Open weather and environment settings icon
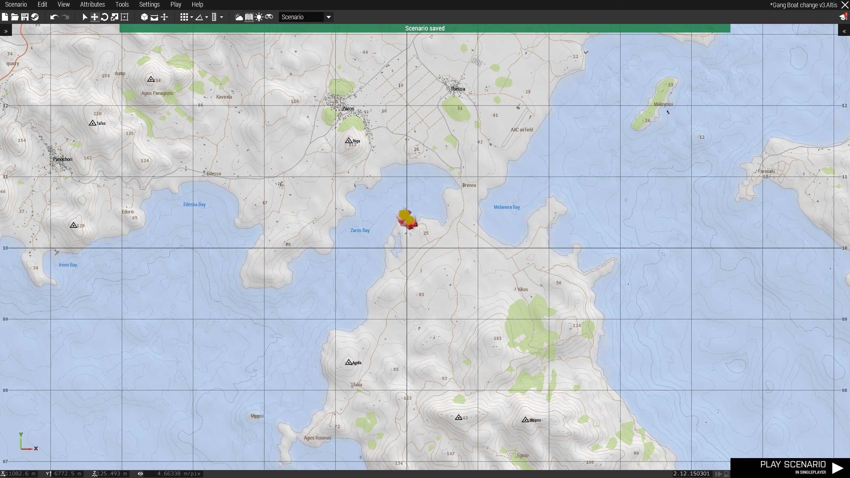The height and width of the screenshot is (478, 850). [239, 17]
